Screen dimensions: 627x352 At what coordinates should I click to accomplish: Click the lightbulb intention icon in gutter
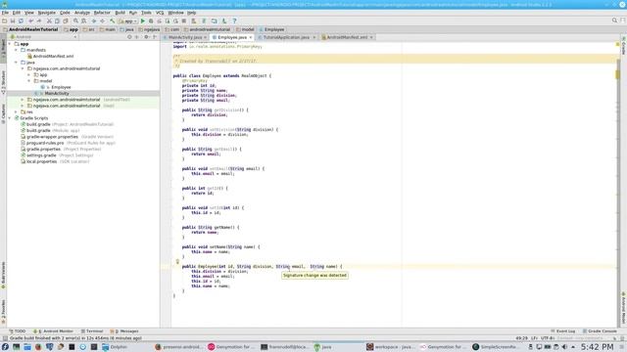pyautogui.click(x=177, y=262)
